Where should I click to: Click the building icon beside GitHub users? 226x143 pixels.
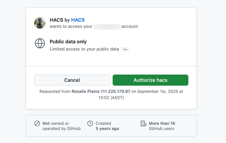[143, 124]
